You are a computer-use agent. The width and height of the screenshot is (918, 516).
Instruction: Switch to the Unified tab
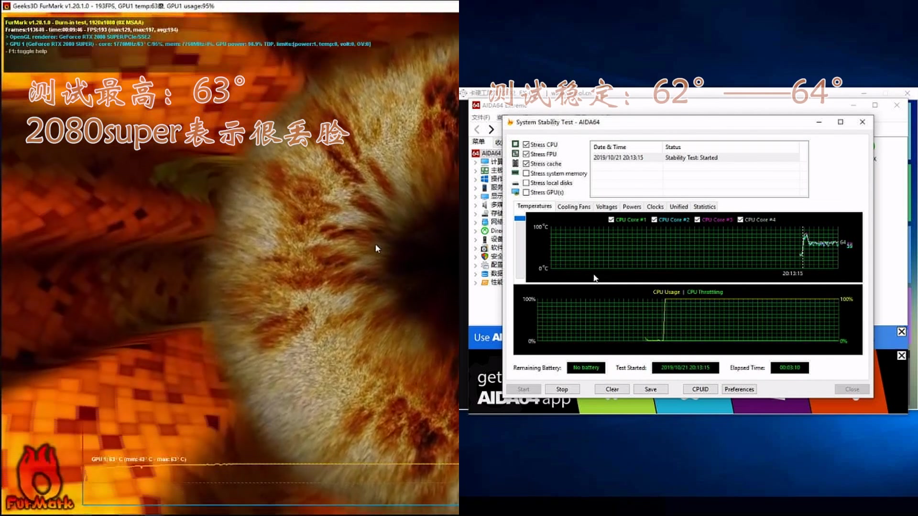click(678, 207)
